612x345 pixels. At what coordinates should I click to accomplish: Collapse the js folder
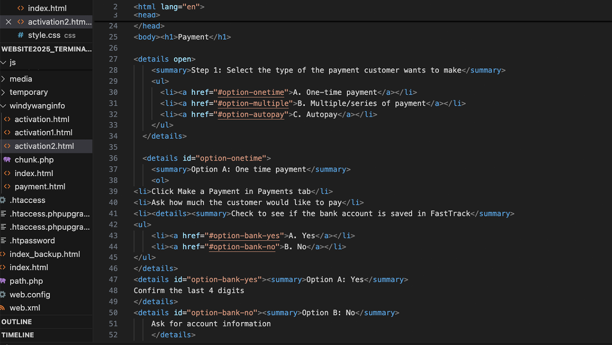coord(4,62)
